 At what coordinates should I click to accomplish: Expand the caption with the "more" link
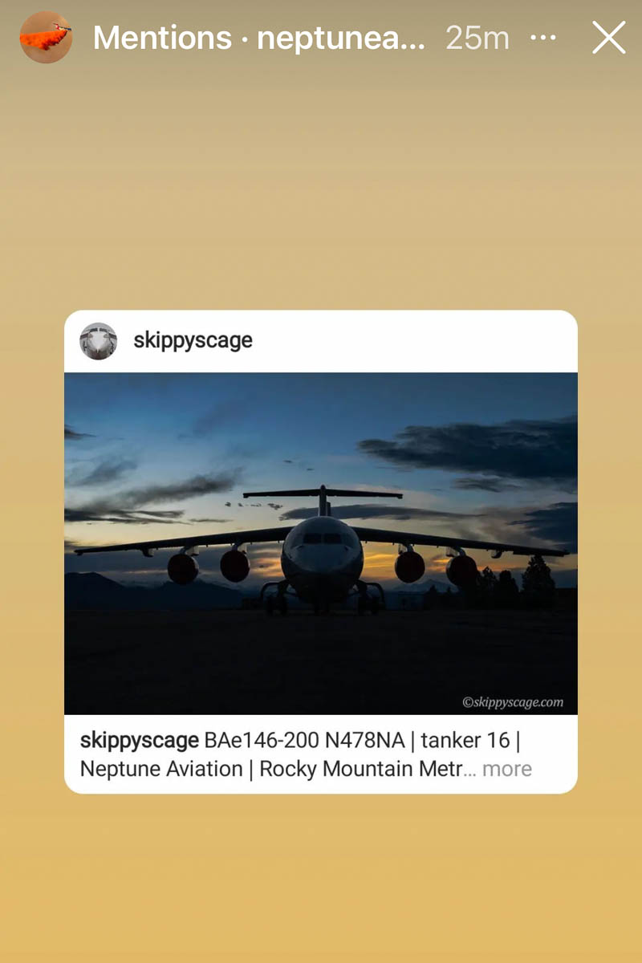click(x=507, y=769)
